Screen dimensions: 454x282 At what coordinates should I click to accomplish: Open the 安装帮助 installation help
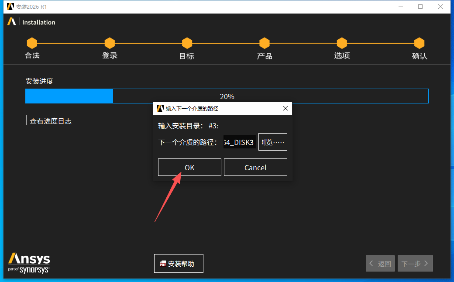pyautogui.click(x=179, y=263)
